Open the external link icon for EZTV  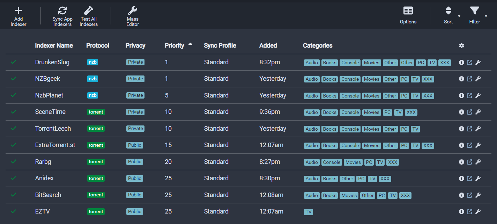pos(470,211)
